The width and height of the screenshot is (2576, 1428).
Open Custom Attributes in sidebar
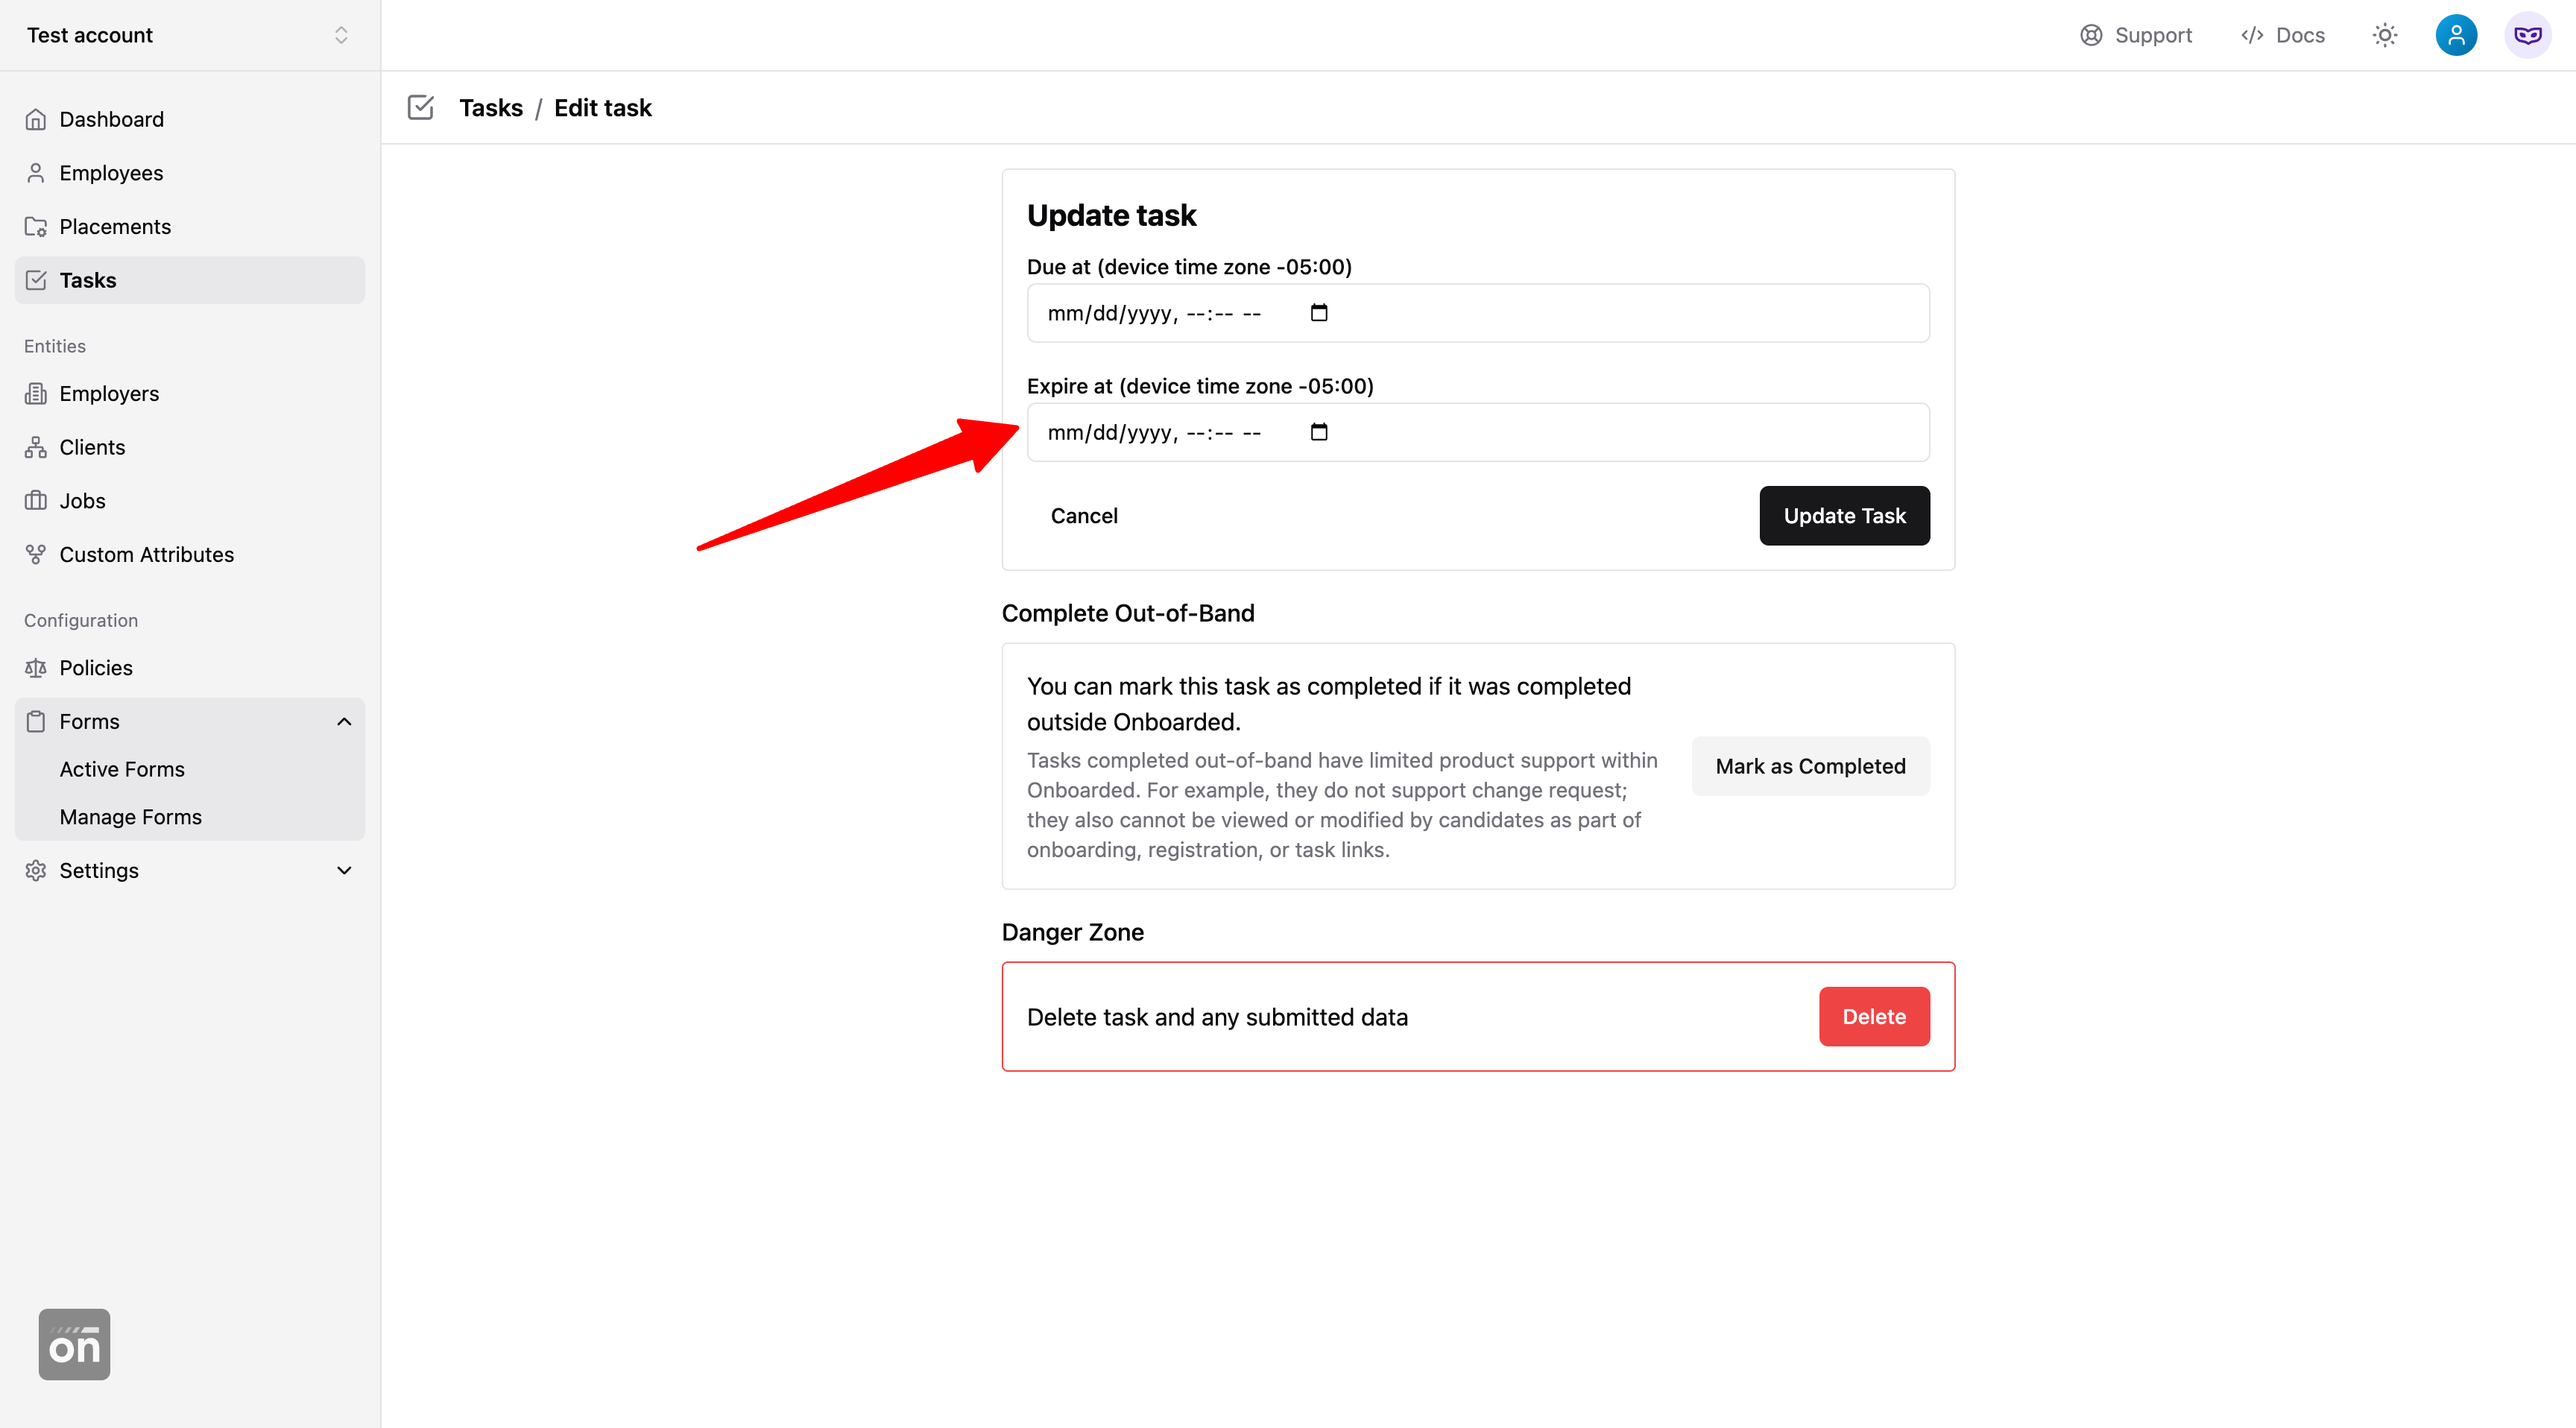tap(146, 555)
